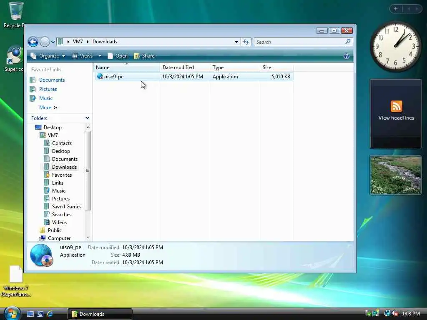Click Open in the toolbar

pyautogui.click(x=118, y=56)
